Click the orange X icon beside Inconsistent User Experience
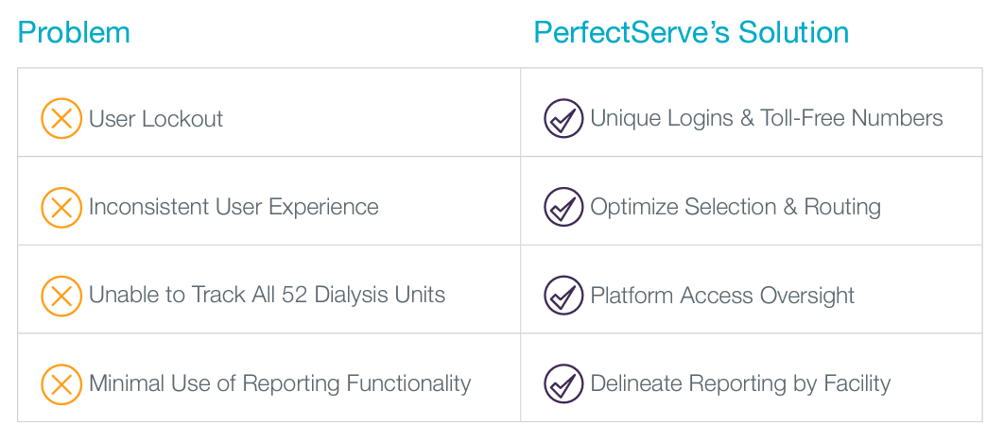The width and height of the screenshot is (1004, 442). [61, 207]
